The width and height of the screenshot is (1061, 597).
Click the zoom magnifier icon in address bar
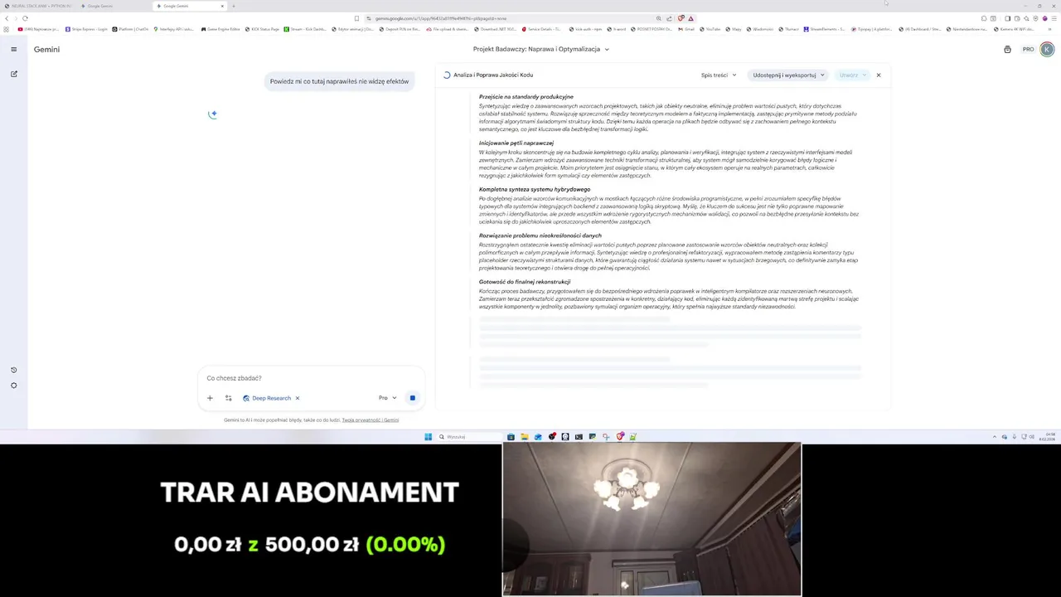(x=658, y=18)
